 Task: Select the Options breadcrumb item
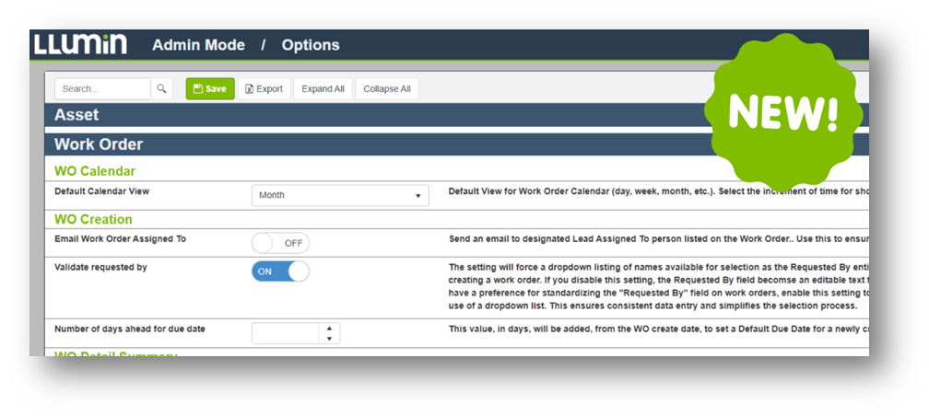click(311, 45)
